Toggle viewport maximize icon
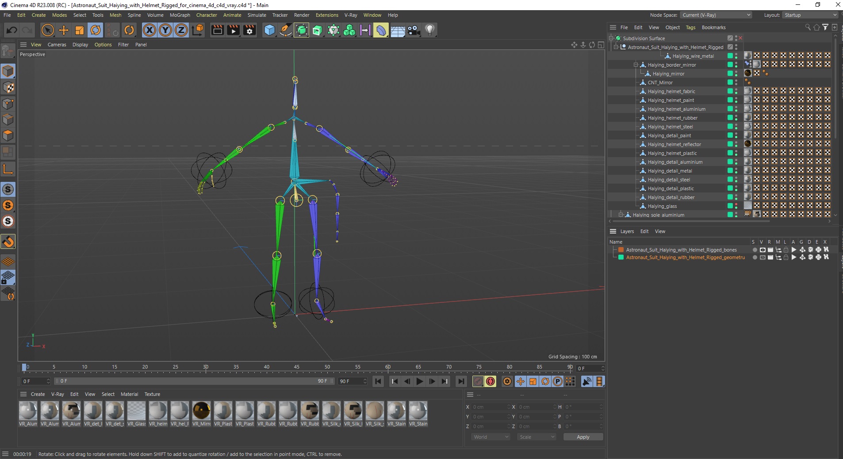Screen dimensions: 843x459 (601, 45)
